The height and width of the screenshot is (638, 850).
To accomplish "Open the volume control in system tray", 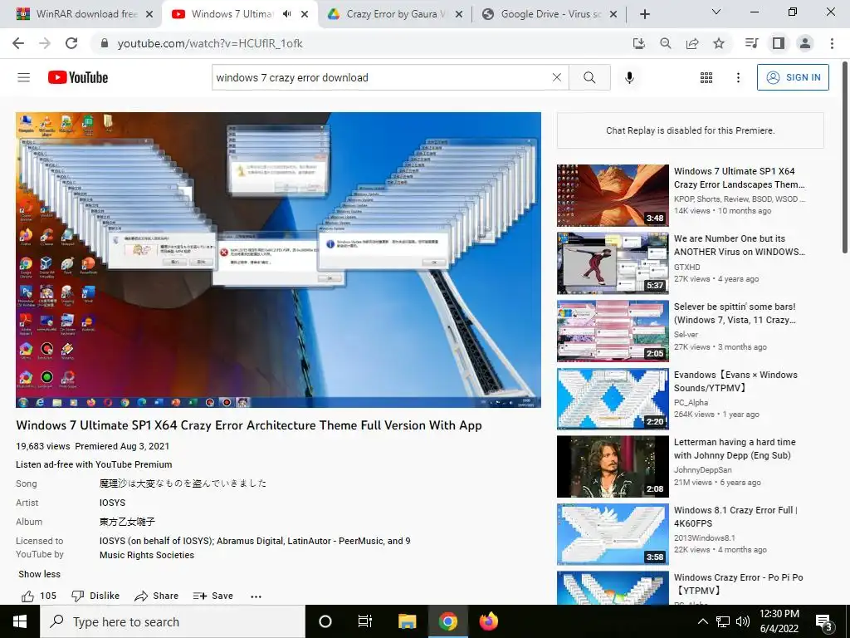I will [x=743, y=621].
